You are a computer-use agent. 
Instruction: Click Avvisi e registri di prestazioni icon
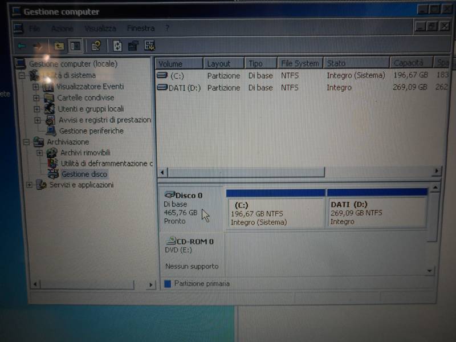(x=51, y=120)
